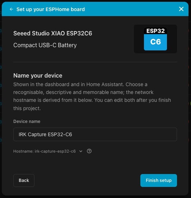The width and height of the screenshot is (191, 198).
Task: Click the back arrow in the dialog header
Action: click(11, 9)
